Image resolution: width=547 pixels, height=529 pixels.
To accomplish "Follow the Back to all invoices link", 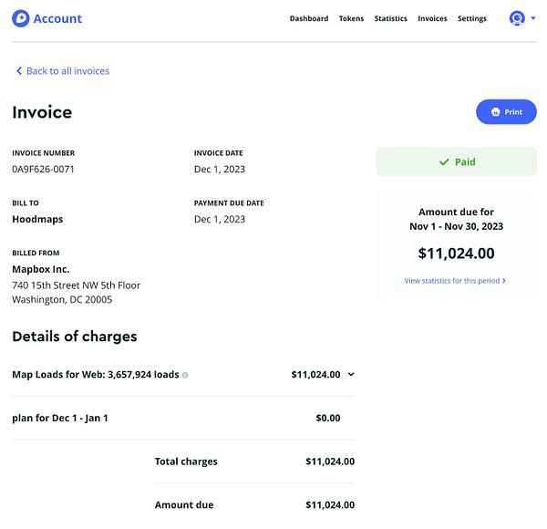I will [67, 71].
